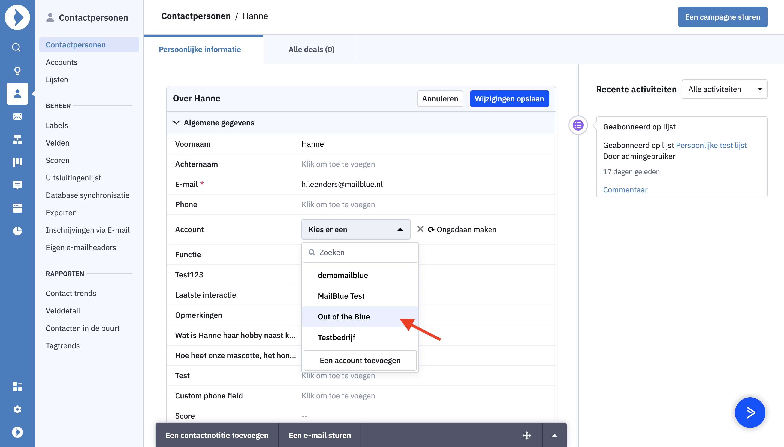Click Achternaam field to add value
This screenshot has height=447, width=784.
point(338,164)
